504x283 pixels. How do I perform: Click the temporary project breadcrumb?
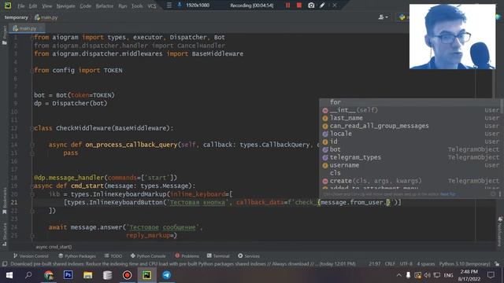(x=17, y=17)
